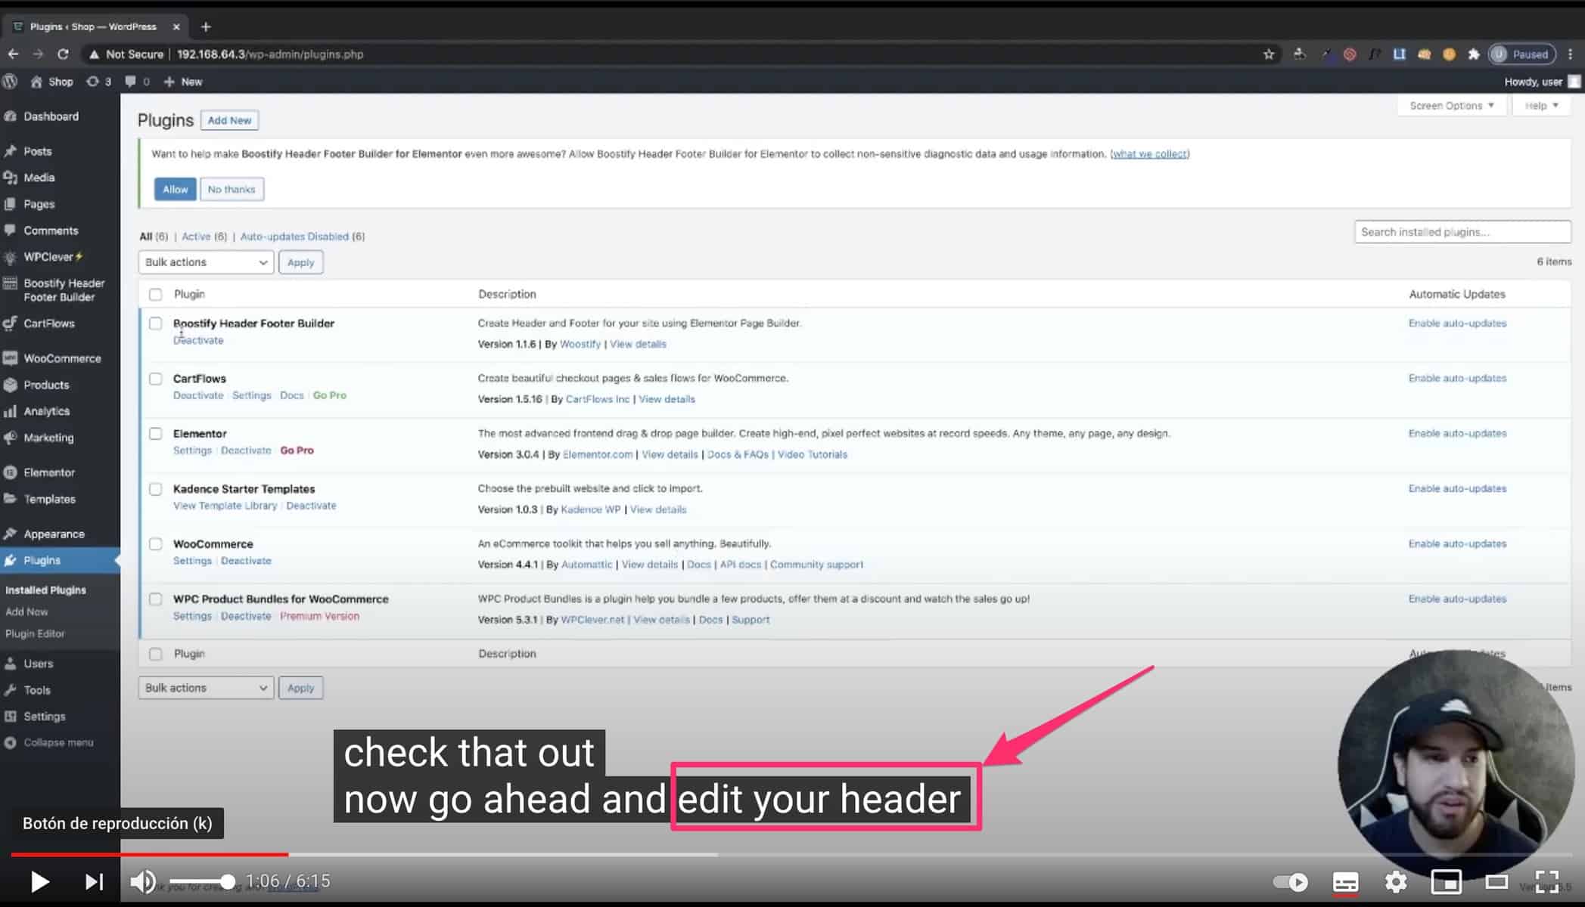Go back in the browser
The width and height of the screenshot is (1585, 907).
pos(13,54)
